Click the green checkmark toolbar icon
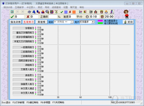 coord(62,12)
